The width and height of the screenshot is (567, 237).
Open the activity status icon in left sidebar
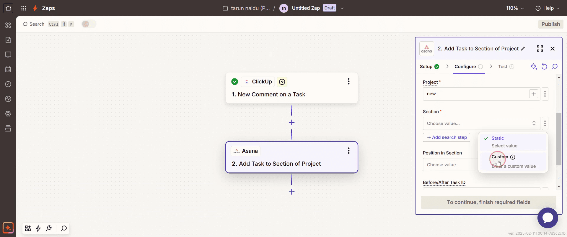(8, 99)
